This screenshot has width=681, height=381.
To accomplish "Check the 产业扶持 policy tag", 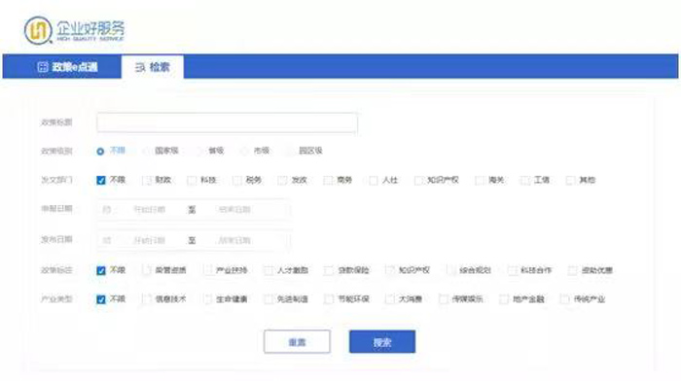I will click(207, 270).
